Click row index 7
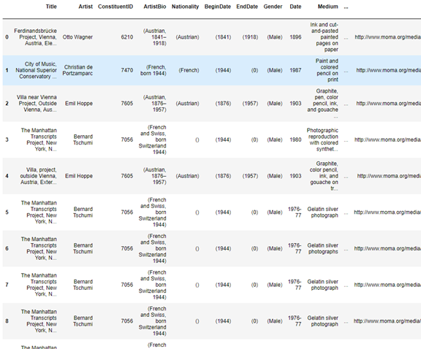421x349 pixels. click(7, 285)
